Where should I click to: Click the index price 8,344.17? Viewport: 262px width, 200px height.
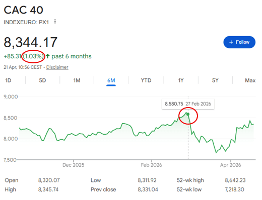(x=31, y=42)
